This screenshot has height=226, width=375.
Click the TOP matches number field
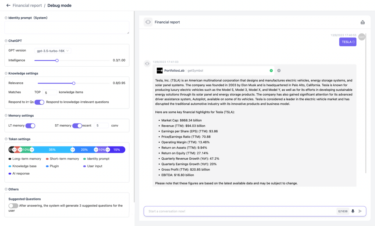pos(49,92)
